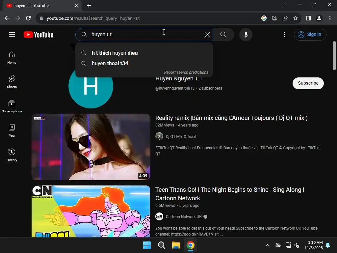The height and width of the screenshot is (253, 337).
Task: Select suggestion 'h t thich huyen dieu'
Action: pos(144,53)
